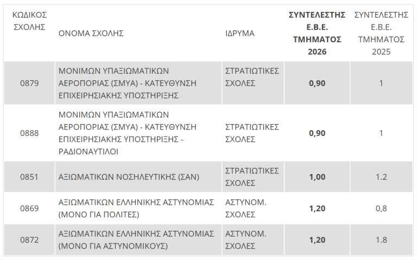Select school code 0869 cell
The height and width of the screenshot is (260, 417).
(x=29, y=208)
